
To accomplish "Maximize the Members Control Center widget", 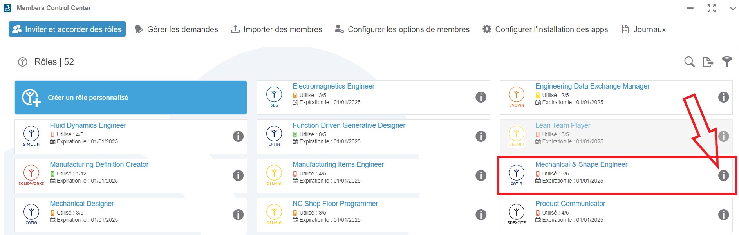I will click(712, 8).
